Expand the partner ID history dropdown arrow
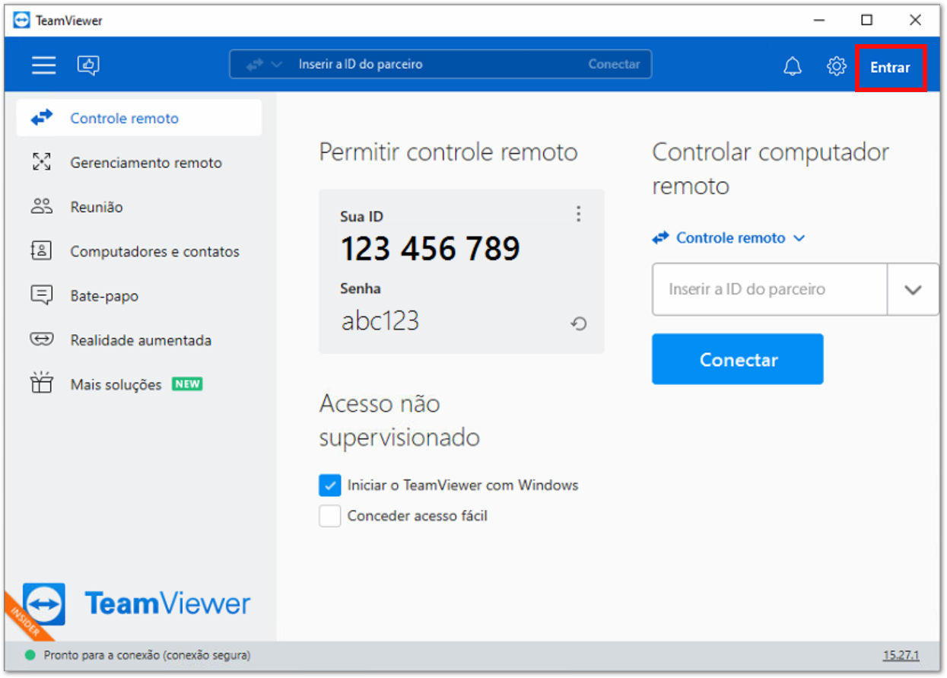Screen dimensions: 947x678 [x=913, y=289]
